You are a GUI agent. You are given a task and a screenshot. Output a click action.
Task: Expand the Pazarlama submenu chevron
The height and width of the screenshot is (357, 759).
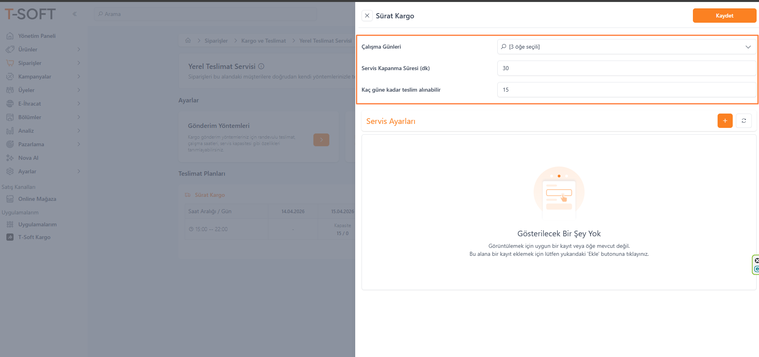click(79, 144)
